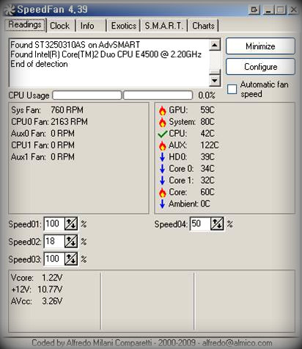Click the log scrollbar down arrow
Screen dimensions: 302x349
[215, 80]
